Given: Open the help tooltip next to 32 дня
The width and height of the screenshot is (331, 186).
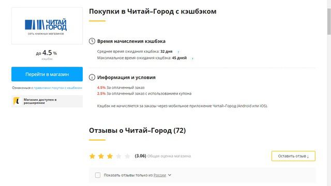Looking at the screenshot, I should click(178, 52).
